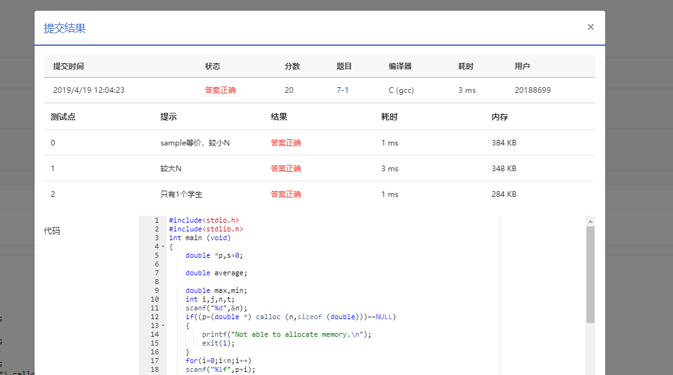Click user ID 20188699

[533, 90]
